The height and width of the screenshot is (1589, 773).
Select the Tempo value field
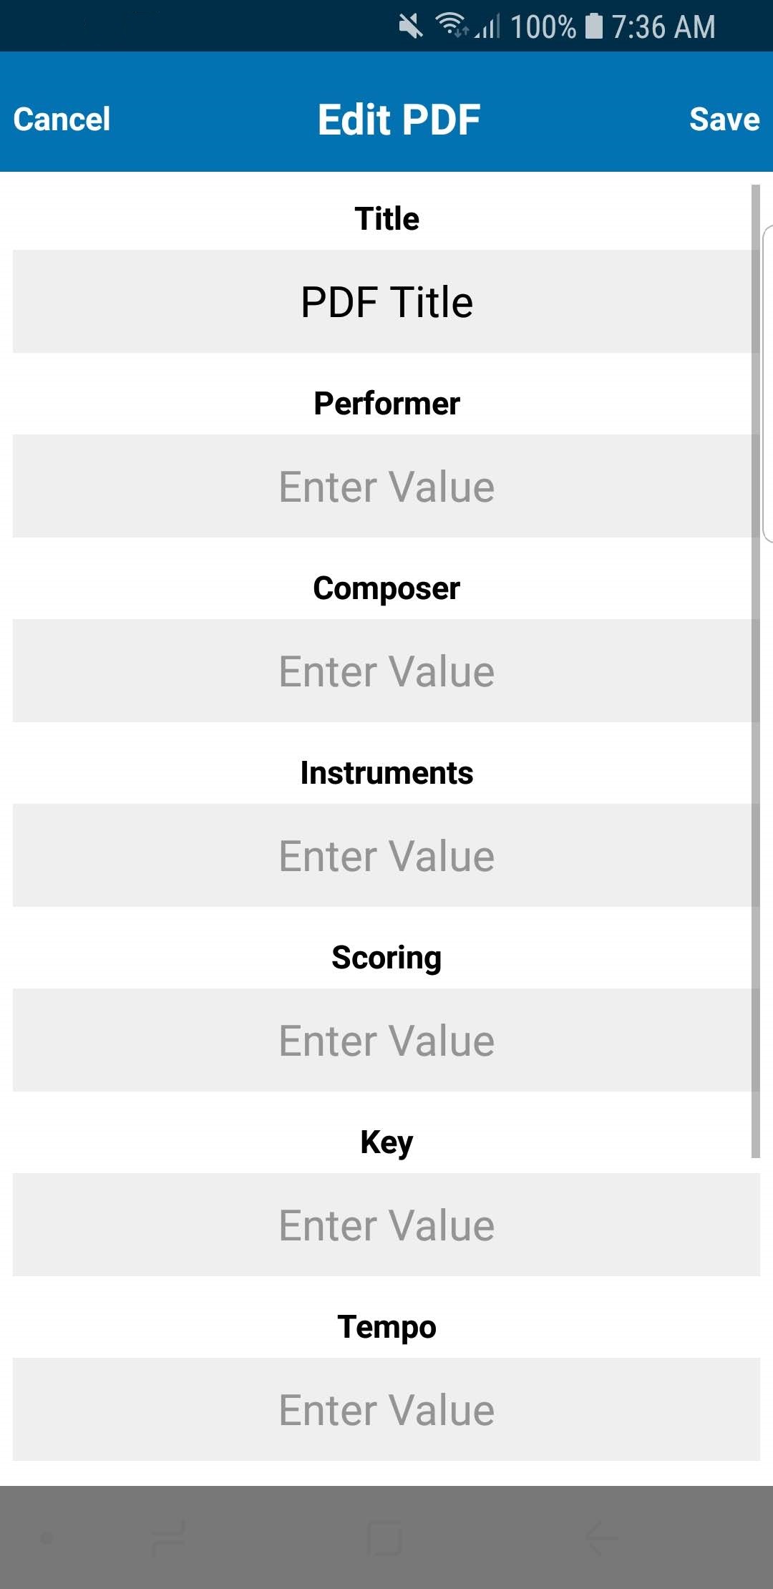[x=386, y=1409]
